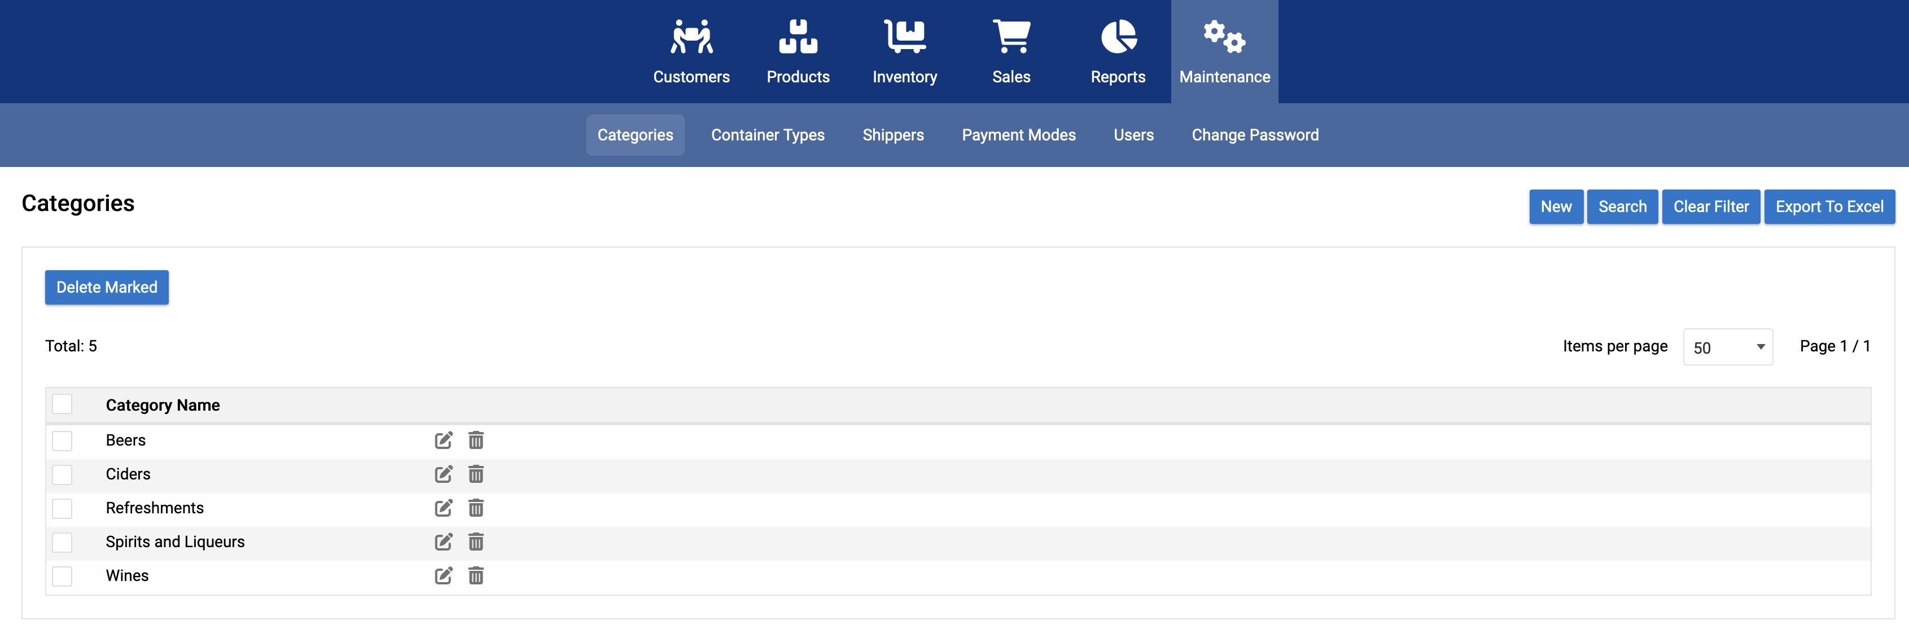1909x625 pixels.
Task: Check the Wines row checkbox
Action: pos(62,576)
